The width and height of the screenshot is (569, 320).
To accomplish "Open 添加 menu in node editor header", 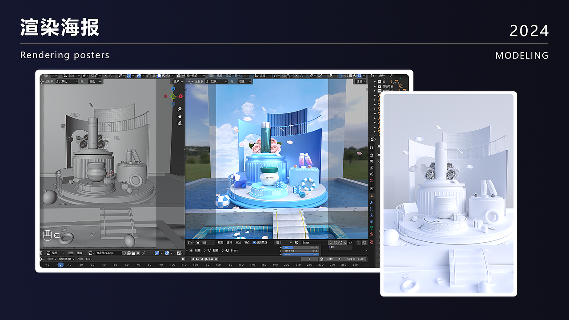I will (238, 243).
